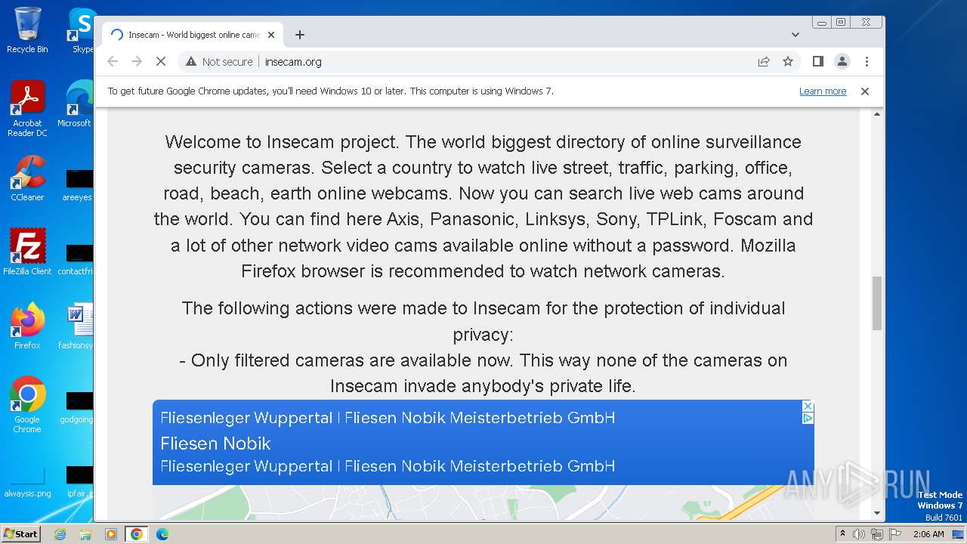Select the Insecam browser tab
The width and height of the screenshot is (967, 544).
click(x=193, y=35)
